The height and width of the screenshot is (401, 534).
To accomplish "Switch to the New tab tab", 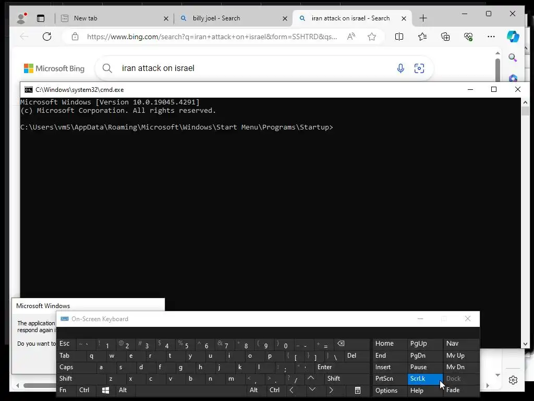I will tap(114, 18).
